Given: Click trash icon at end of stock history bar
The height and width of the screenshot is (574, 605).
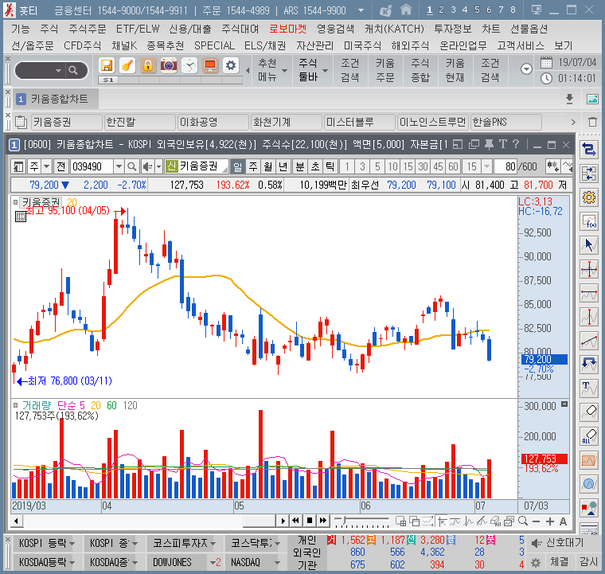Looking at the screenshot, I should [x=592, y=122].
